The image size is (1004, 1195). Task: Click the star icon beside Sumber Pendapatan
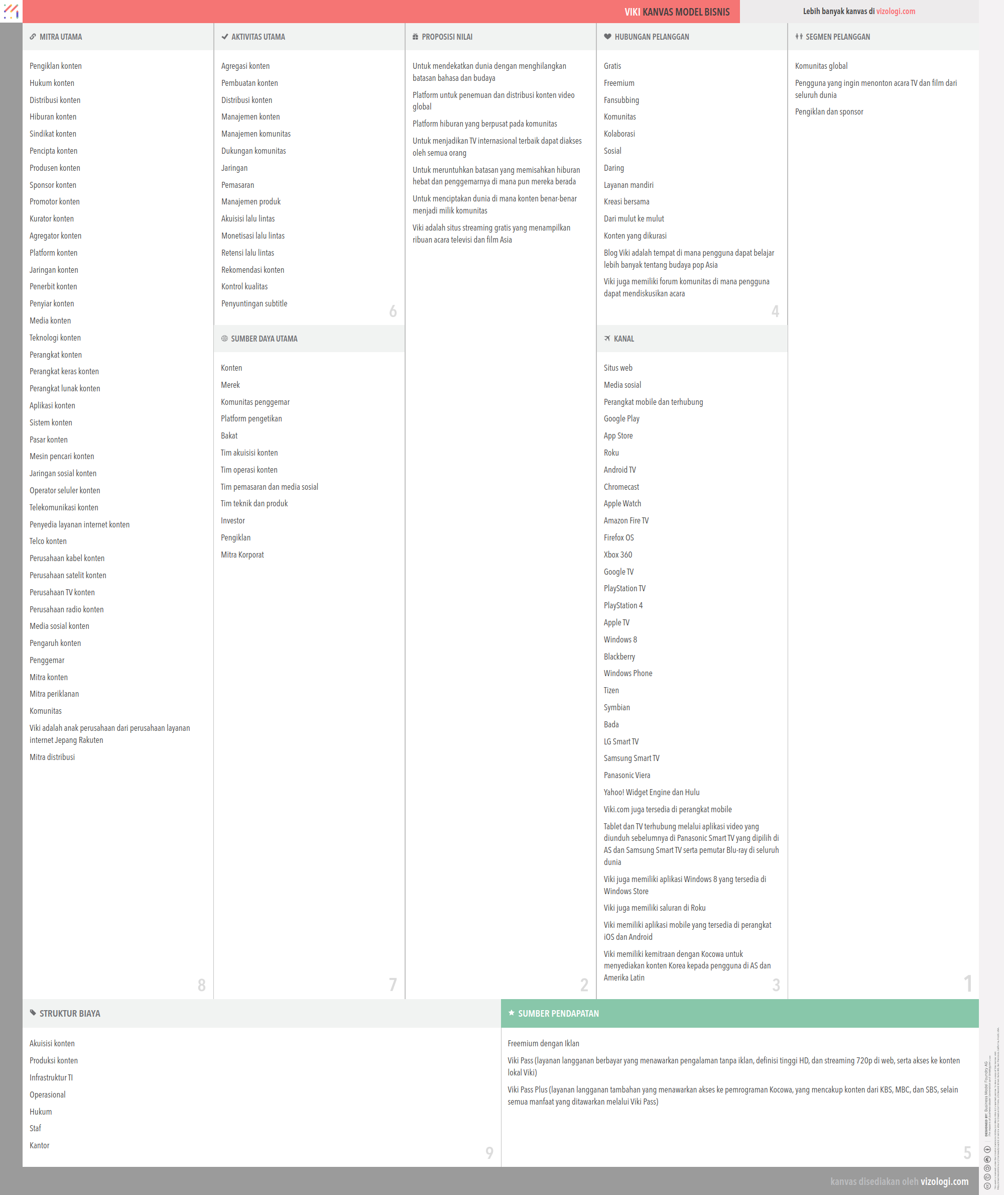(x=511, y=1013)
